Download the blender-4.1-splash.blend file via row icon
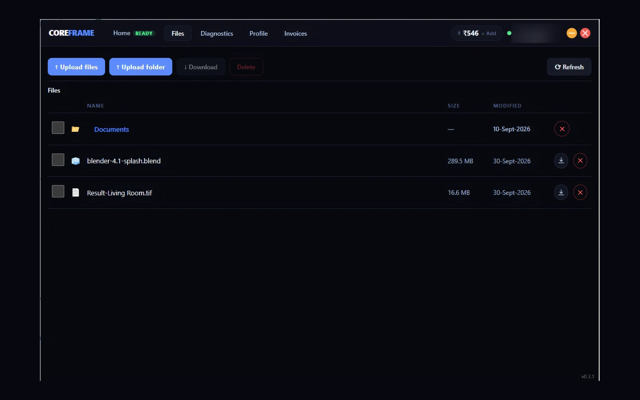This screenshot has height=400, width=640. tap(561, 161)
